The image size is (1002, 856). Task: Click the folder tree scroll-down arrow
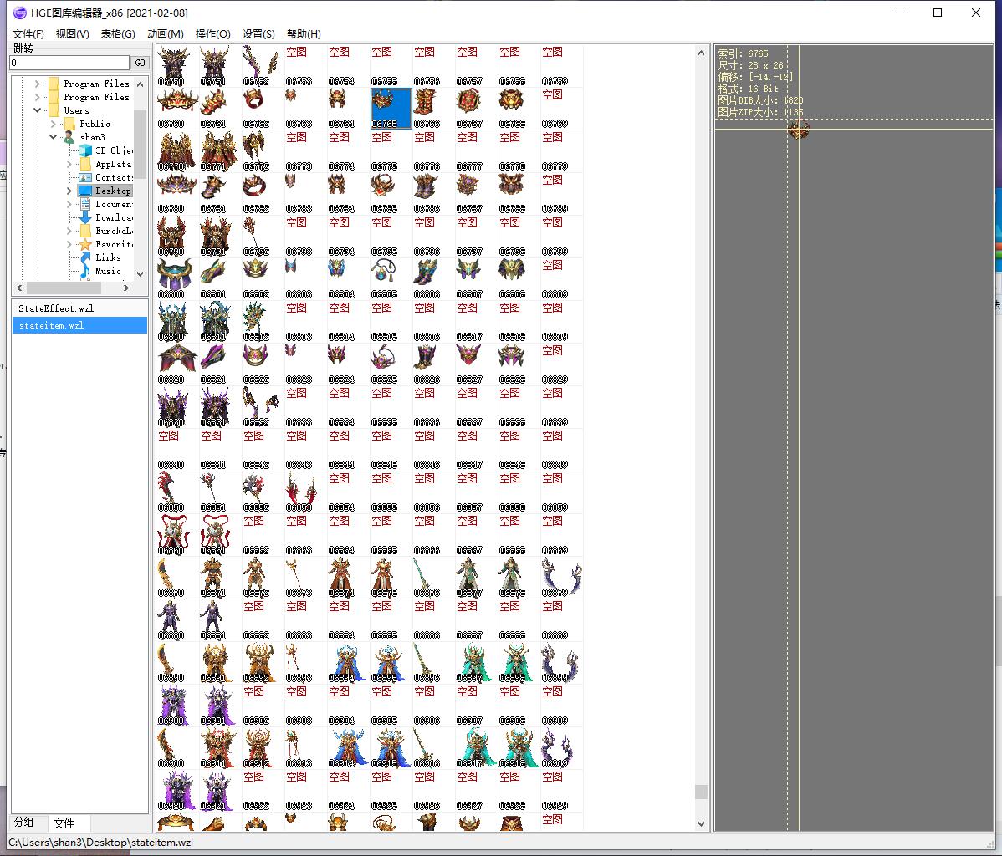(x=141, y=274)
